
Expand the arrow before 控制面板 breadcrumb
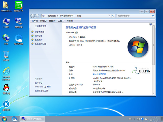coord(46,16)
